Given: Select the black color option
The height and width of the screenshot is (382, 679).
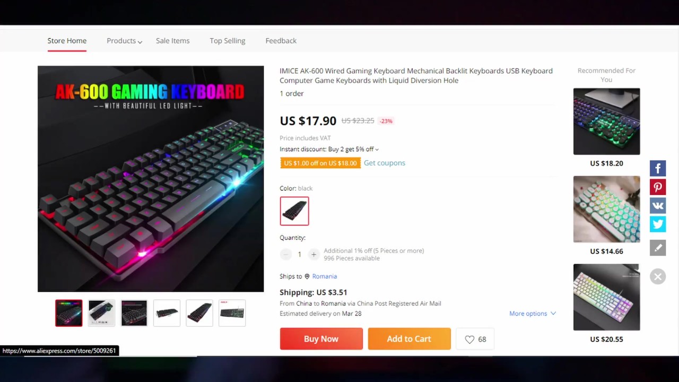Looking at the screenshot, I should 294,211.
